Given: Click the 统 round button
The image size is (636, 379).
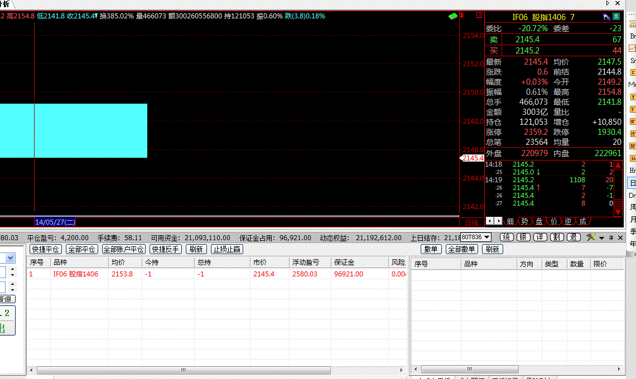Looking at the screenshot, I should point(507,237).
